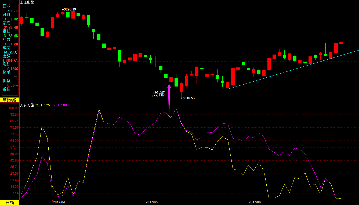Click the 日期 label in the data panel
359x205 pixels.
[7, 6]
